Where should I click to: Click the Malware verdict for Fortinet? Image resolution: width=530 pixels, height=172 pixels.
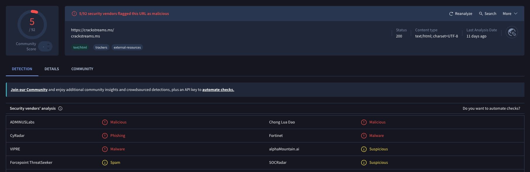pyautogui.click(x=376, y=136)
